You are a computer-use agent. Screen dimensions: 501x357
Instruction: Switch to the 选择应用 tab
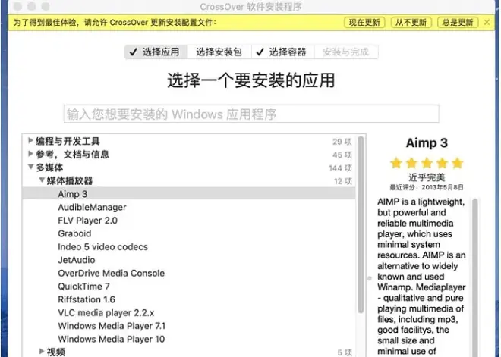156,52
